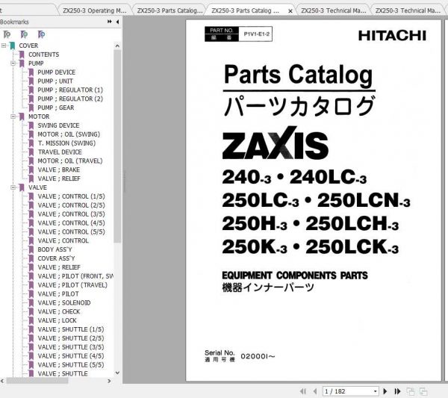Collapse the bookmarks panel with the left arrow
This screenshot has width=448, height=398.
[x=118, y=22]
